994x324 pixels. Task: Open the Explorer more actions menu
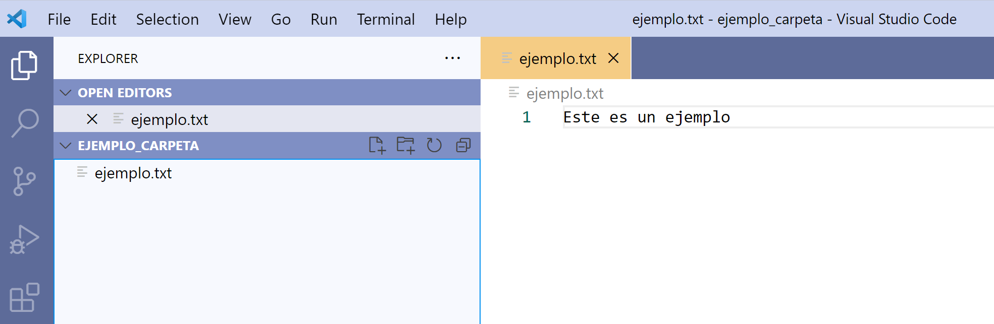452,58
